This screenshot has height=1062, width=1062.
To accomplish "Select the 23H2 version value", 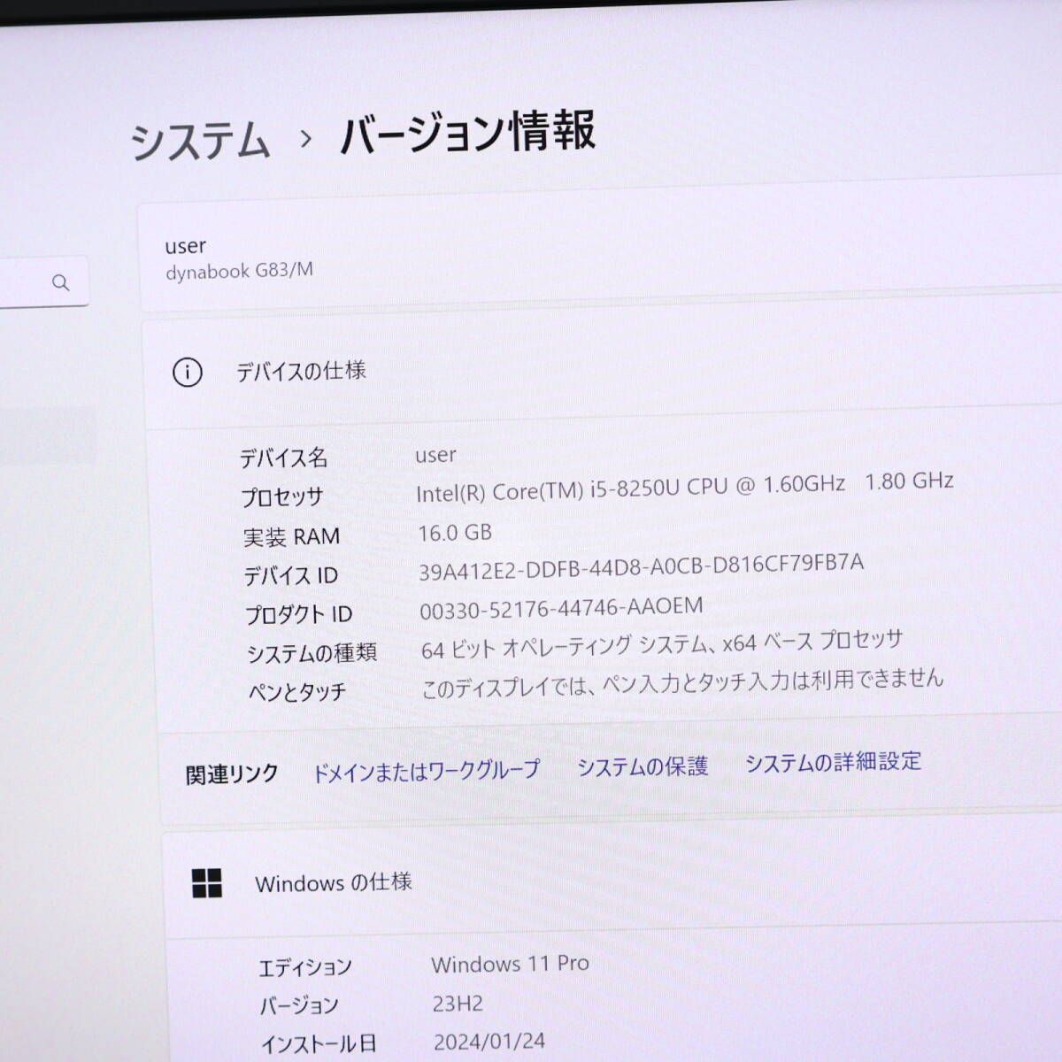I will (x=458, y=1004).
